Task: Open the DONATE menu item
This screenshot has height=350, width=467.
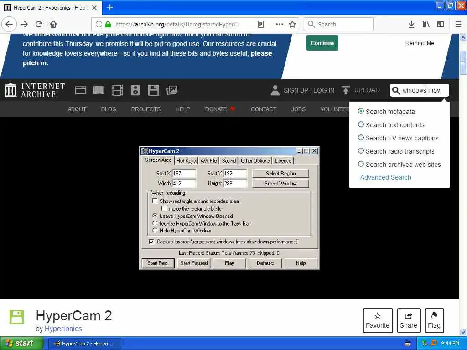Action: 220,109
